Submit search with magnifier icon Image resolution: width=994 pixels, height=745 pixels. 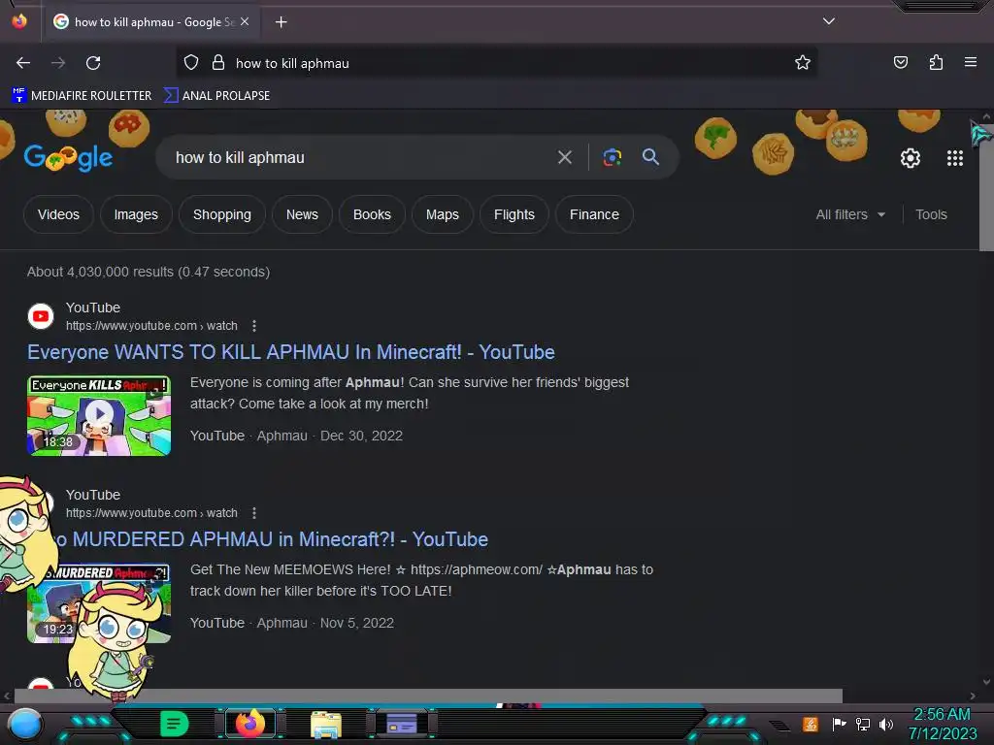650,157
